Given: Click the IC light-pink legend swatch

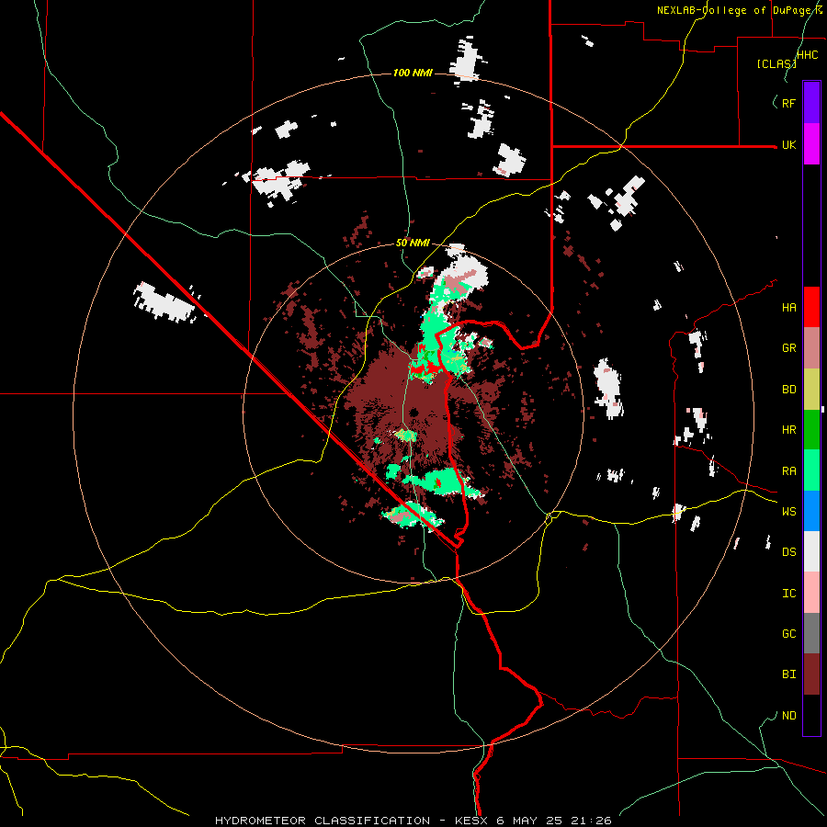Looking at the screenshot, I should pyautogui.click(x=811, y=593).
